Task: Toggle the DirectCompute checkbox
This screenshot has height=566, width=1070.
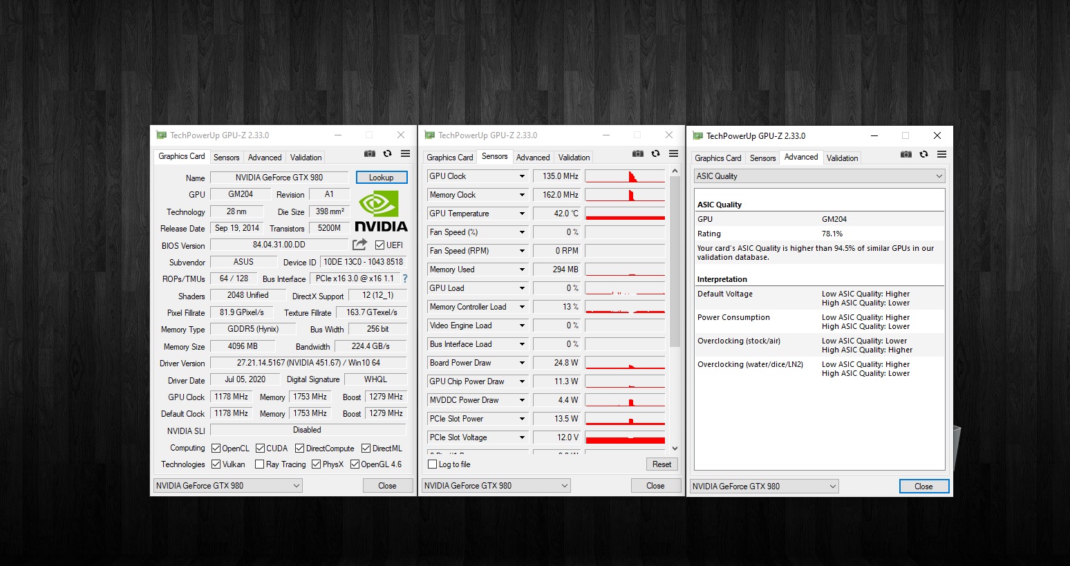Action: coord(300,449)
